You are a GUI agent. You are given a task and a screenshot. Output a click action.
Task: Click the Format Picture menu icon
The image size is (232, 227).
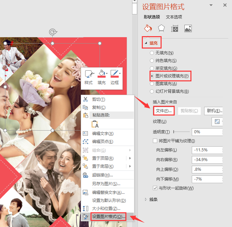click(x=85, y=217)
